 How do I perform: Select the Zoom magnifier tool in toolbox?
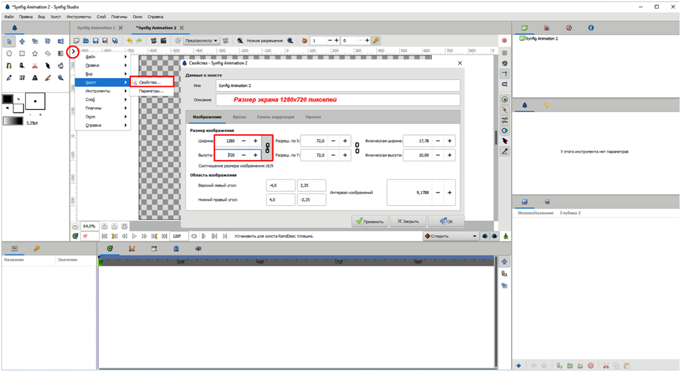[x=61, y=78]
